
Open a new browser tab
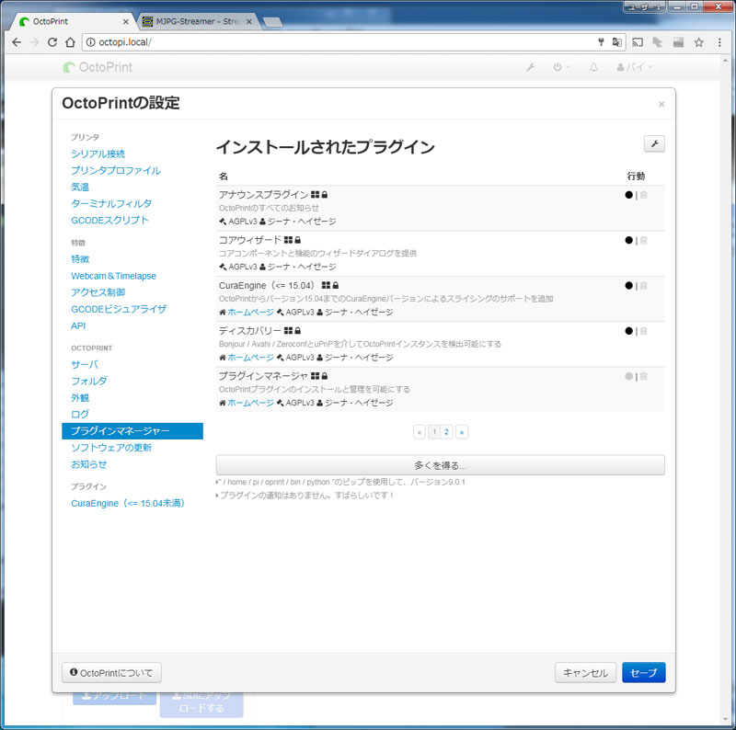point(272,21)
